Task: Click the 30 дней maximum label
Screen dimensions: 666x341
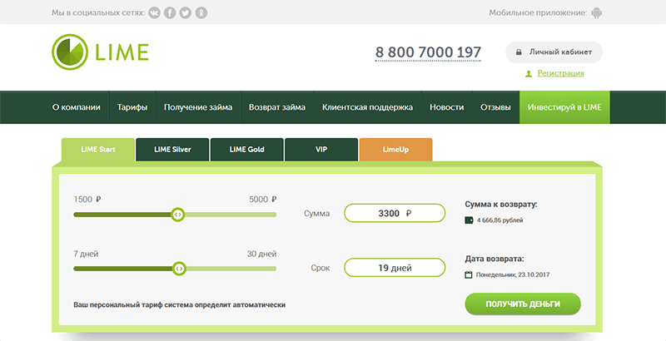Action: tap(261, 254)
